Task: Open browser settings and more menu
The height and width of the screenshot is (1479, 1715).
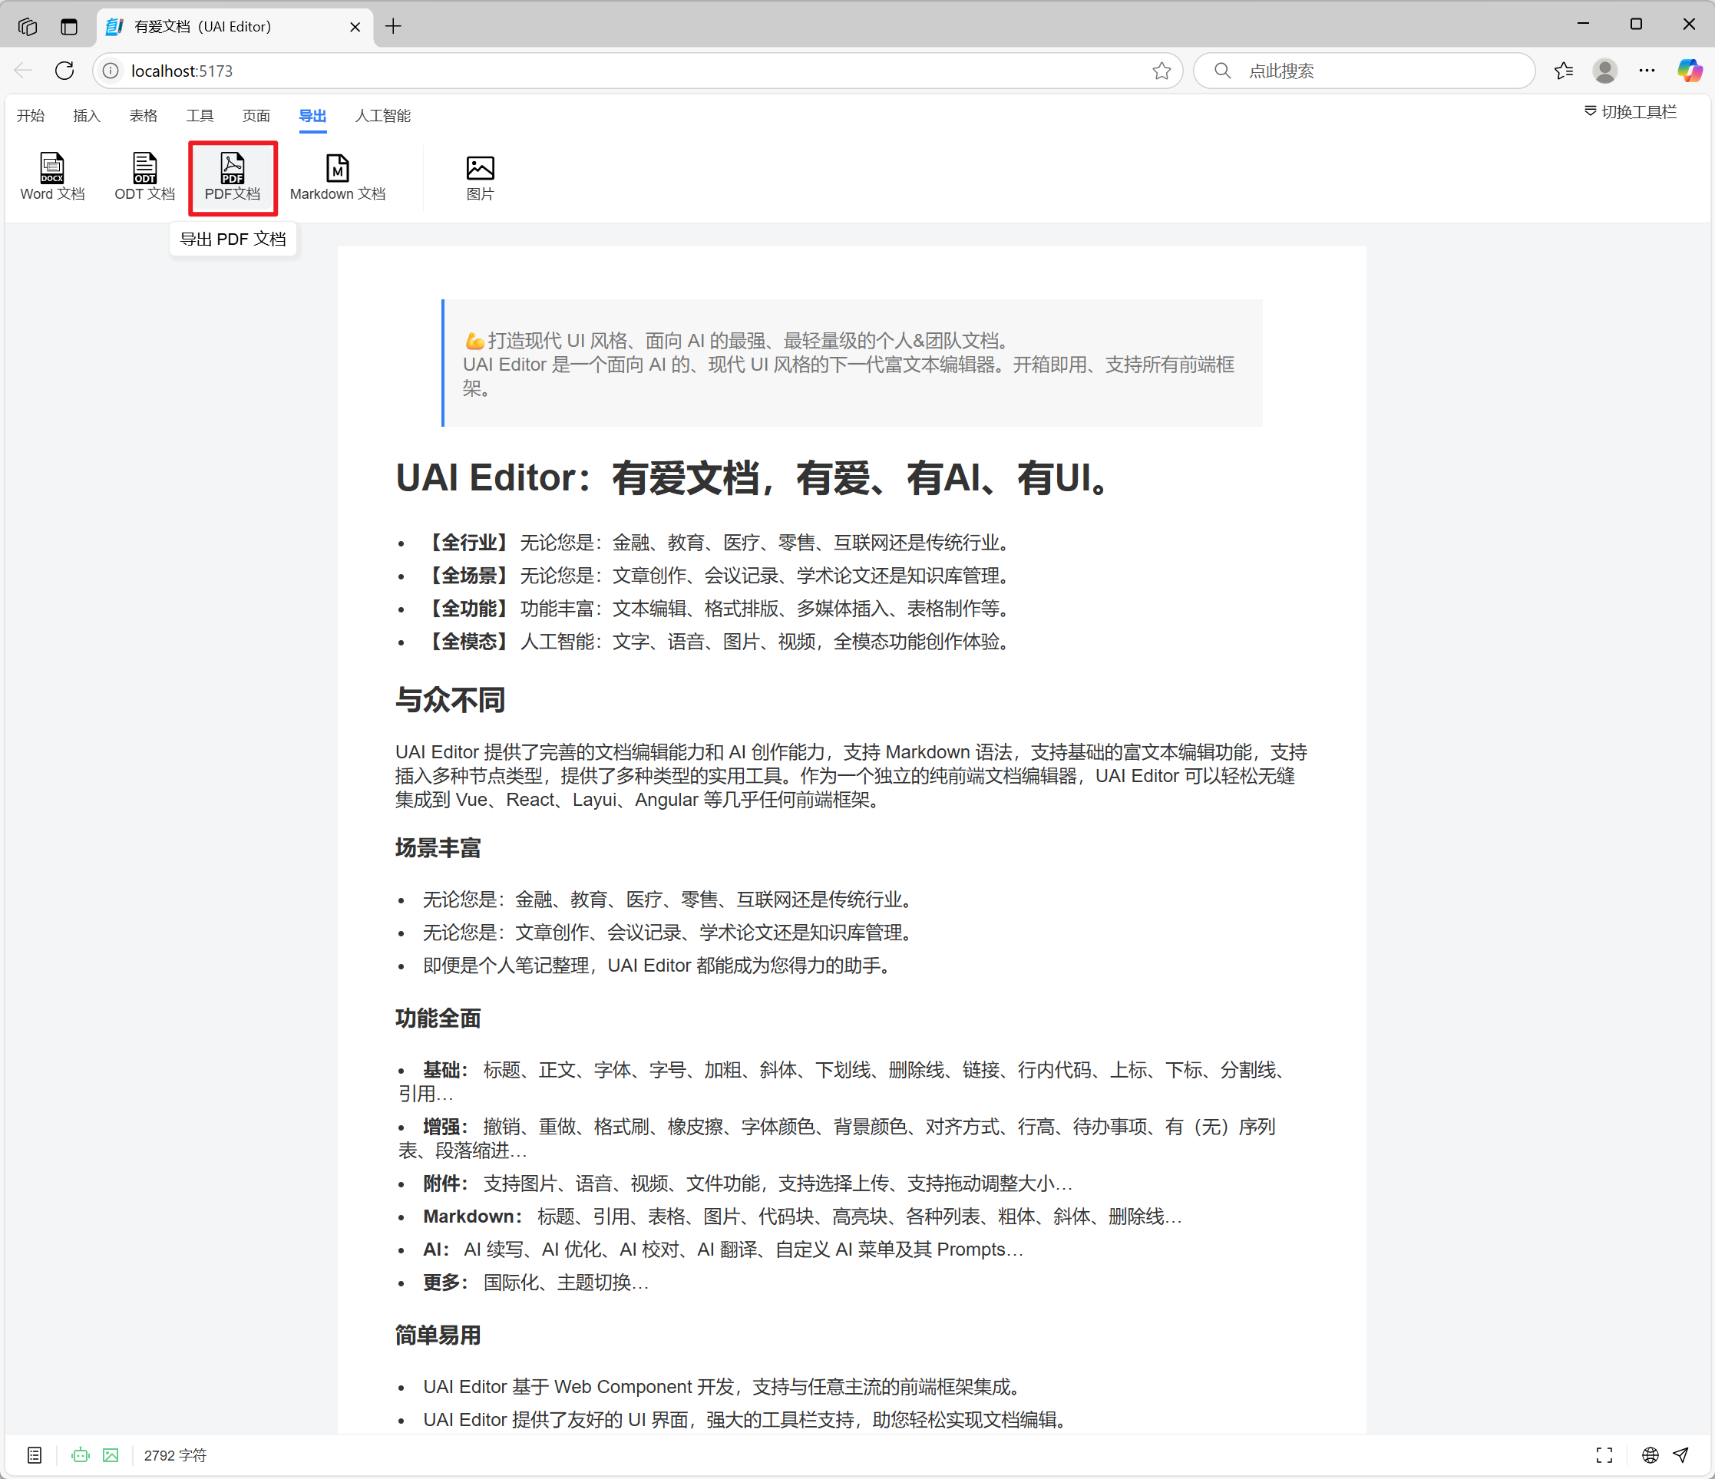Action: click(1647, 71)
